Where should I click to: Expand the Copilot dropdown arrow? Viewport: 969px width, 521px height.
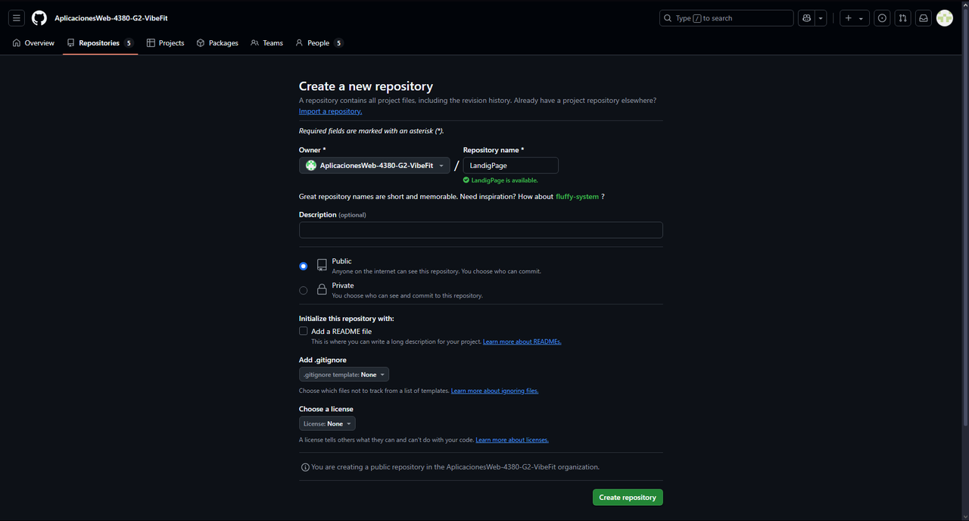821,18
